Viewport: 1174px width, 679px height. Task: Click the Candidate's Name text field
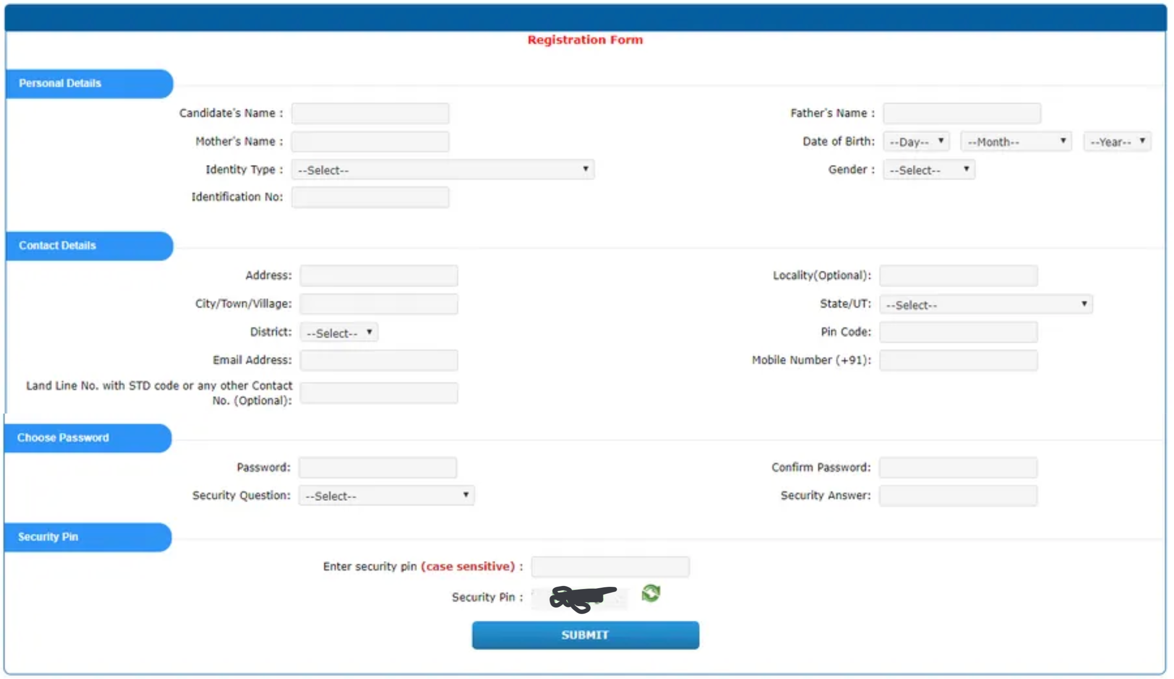pyautogui.click(x=371, y=114)
